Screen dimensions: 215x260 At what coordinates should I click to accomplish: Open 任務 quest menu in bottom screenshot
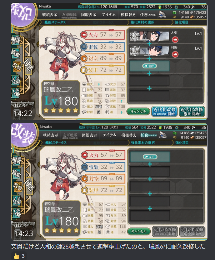tap(148, 135)
